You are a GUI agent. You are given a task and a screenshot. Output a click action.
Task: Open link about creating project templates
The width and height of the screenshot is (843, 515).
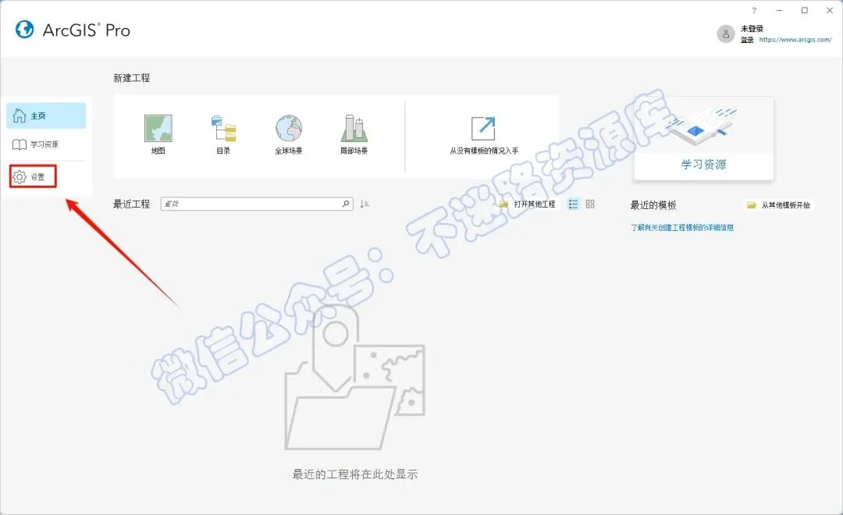pyautogui.click(x=682, y=227)
